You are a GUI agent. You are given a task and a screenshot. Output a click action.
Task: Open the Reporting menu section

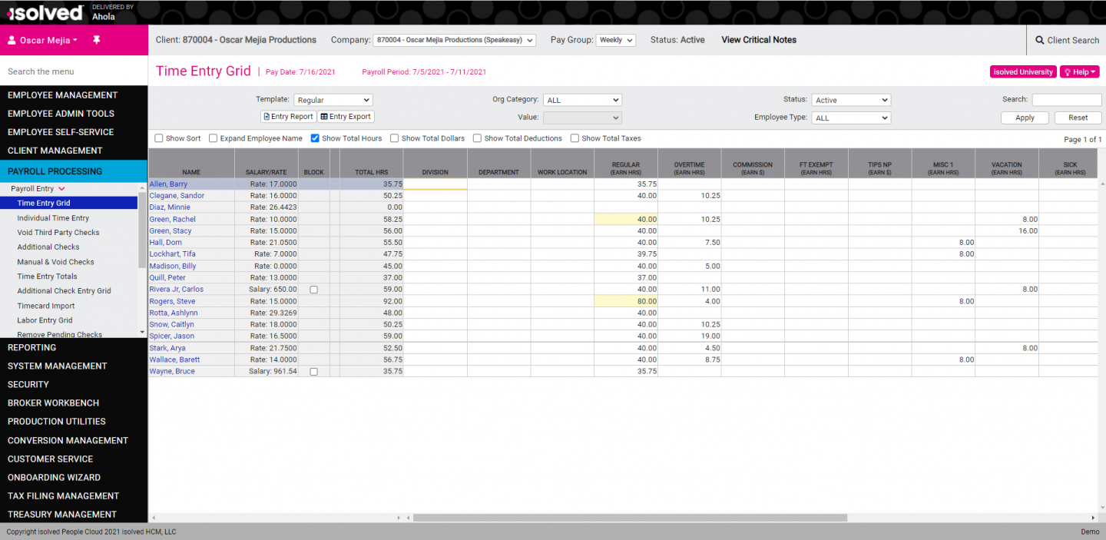point(31,347)
